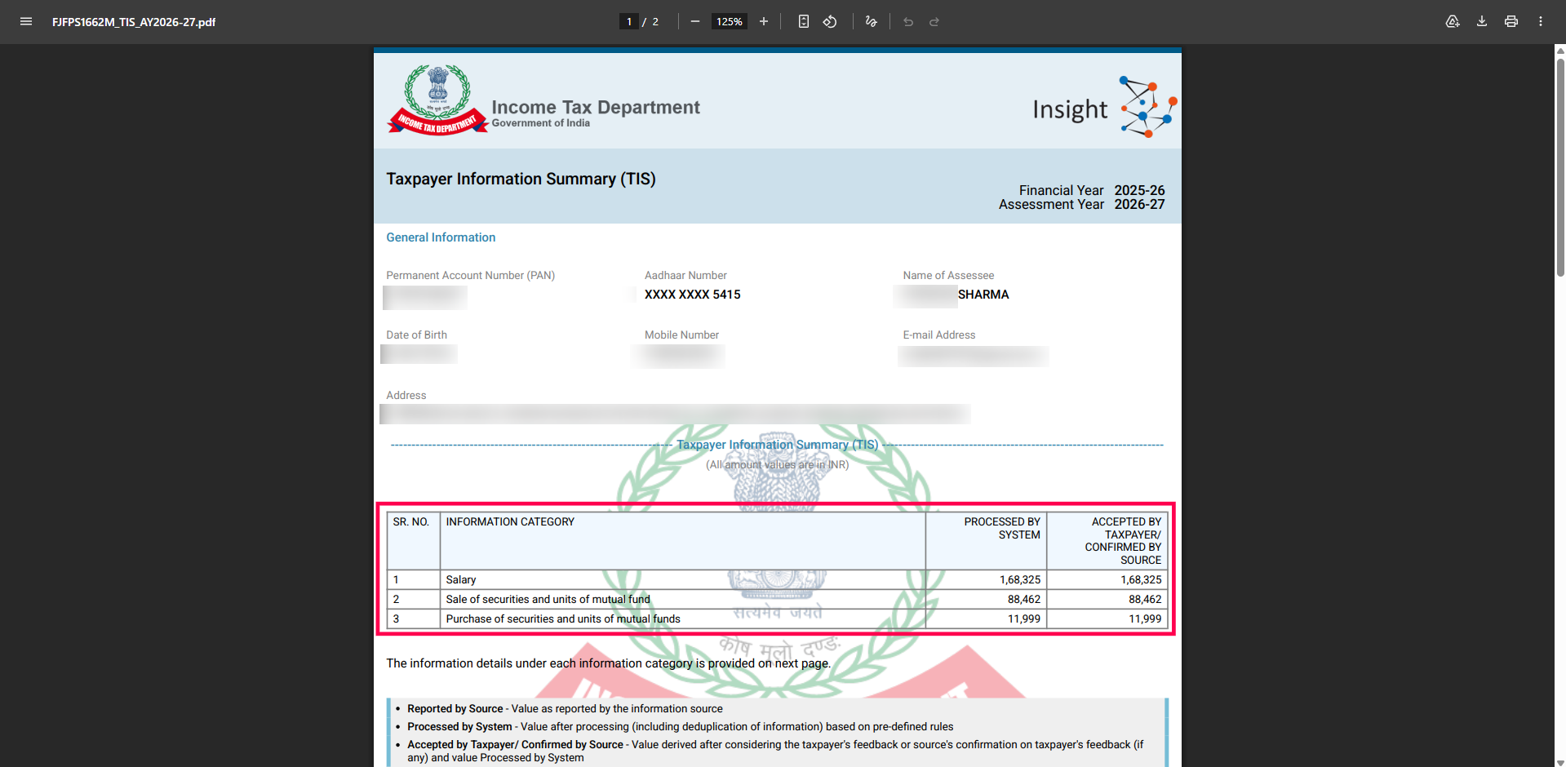Zoom in with the plus icon
Image resolution: width=1566 pixels, height=767 pixels.
[764, 22]
